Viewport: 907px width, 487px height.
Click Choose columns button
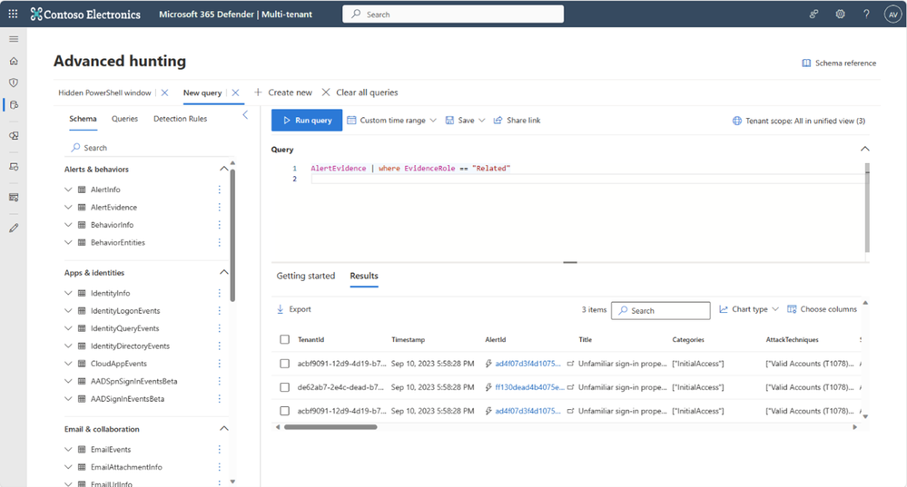pos(822,309)
